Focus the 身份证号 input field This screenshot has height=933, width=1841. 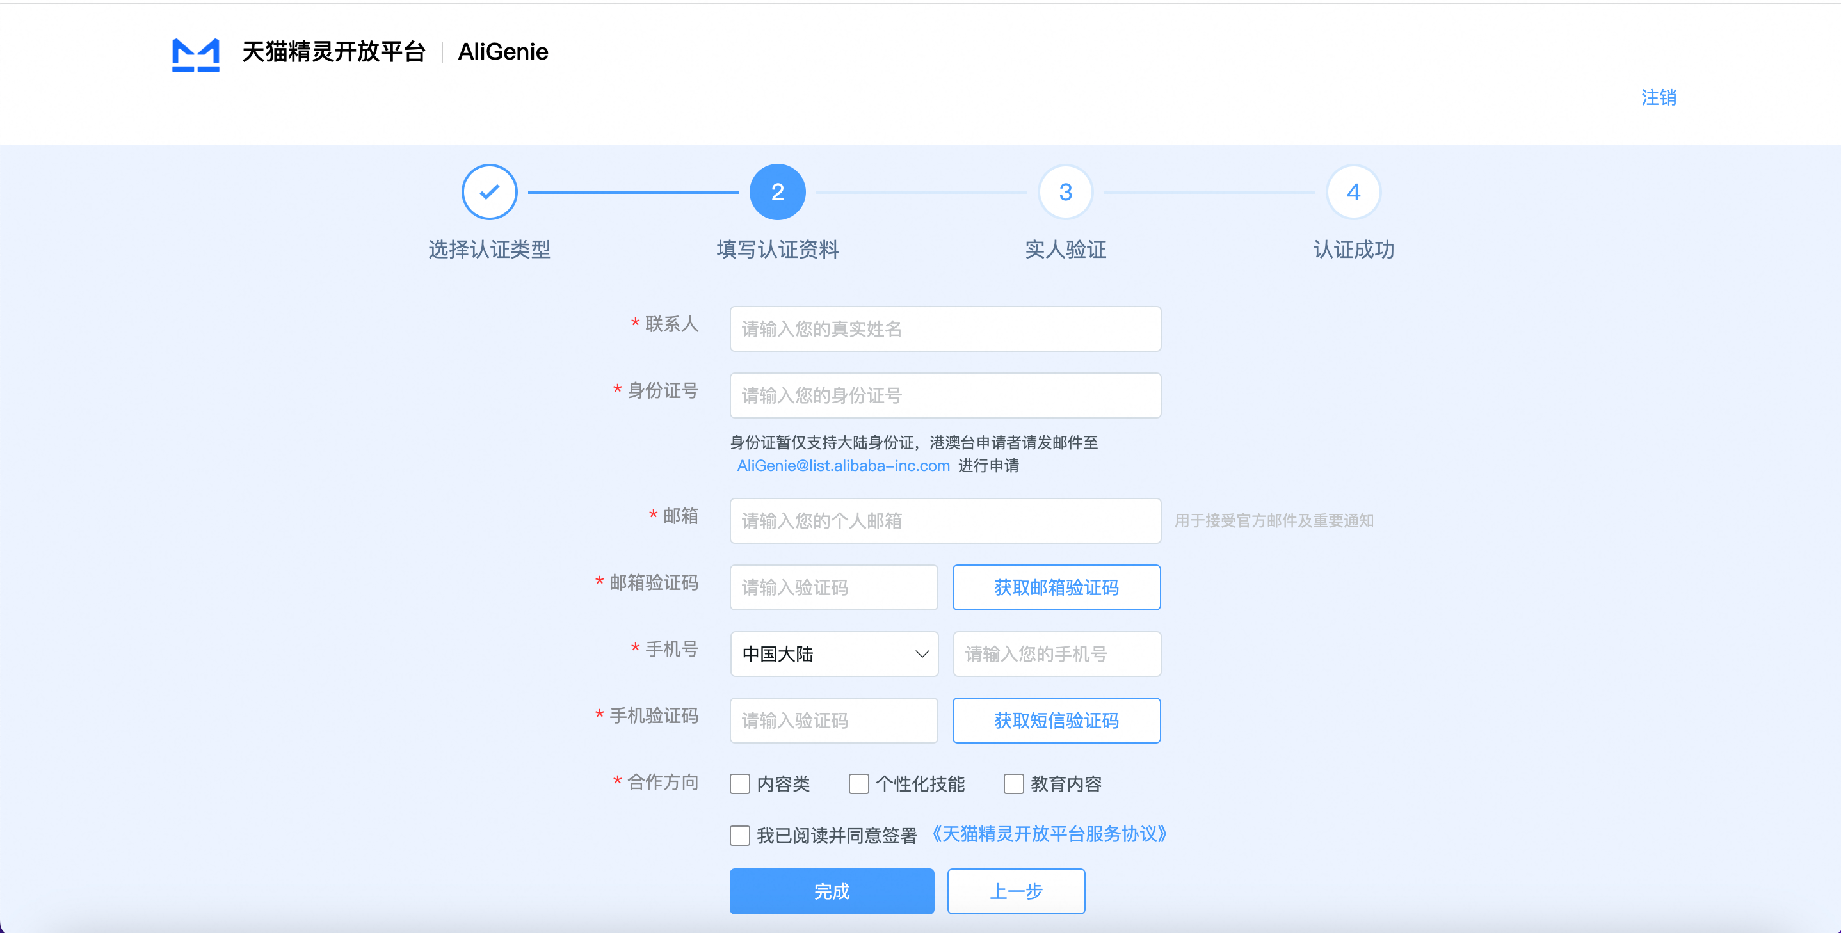[945, 395]
